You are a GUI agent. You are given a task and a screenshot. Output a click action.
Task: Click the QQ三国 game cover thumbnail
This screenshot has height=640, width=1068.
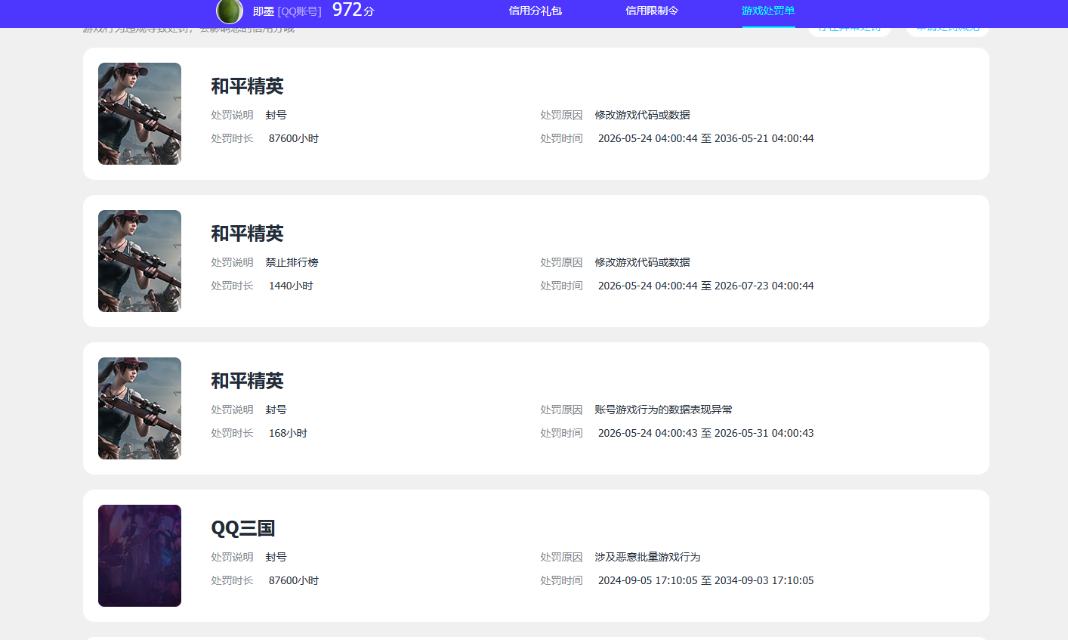tap(140, 555)
